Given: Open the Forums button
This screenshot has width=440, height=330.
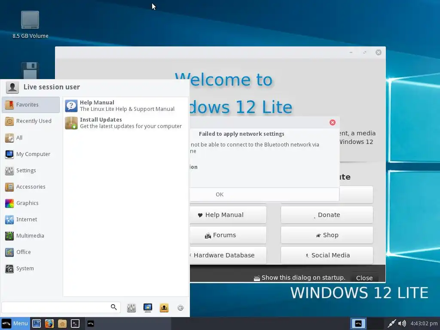Looking at the screenshot, I should pos(228,235).
